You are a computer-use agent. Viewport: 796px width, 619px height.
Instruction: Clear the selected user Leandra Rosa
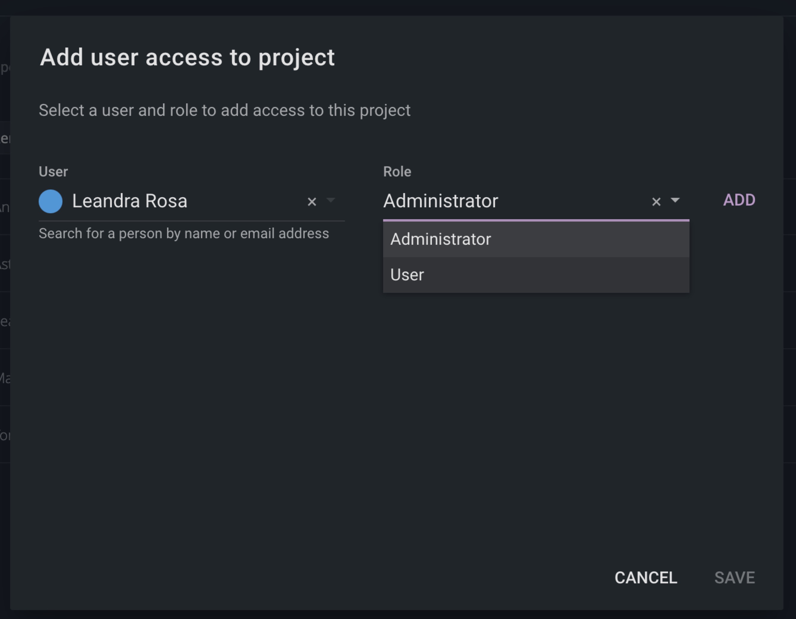tap(312, 202)
